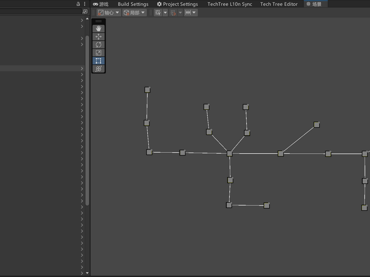Select the Move tool in scene toolbar

99,36
